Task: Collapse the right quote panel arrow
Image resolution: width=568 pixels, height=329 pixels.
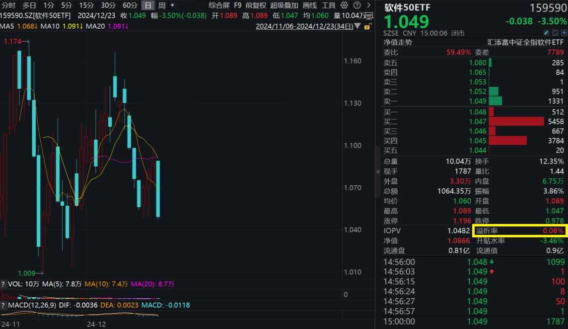Action: (378, 172)
